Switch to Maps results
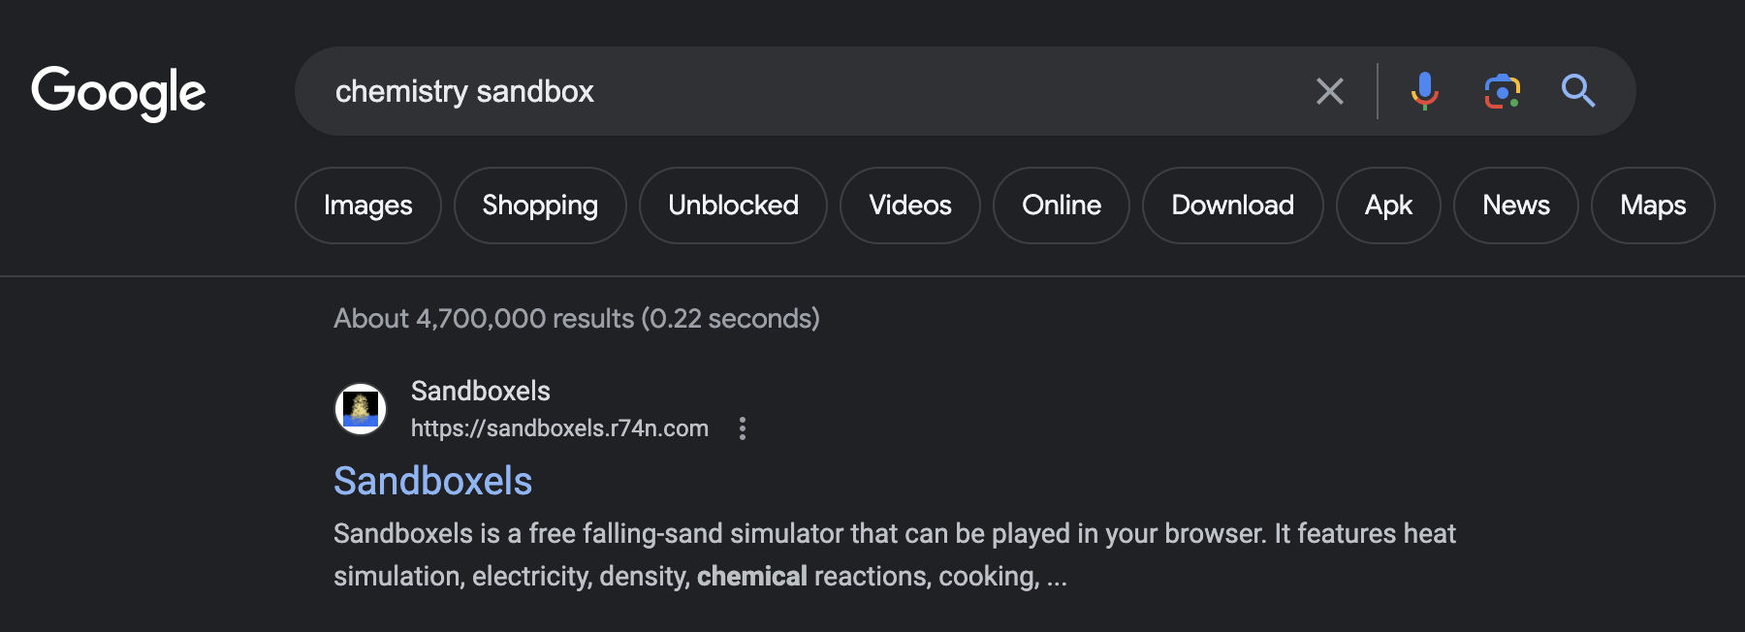Image resolution: width=1745 pixels, height=632 pixels. click(x=1652, y=205)
